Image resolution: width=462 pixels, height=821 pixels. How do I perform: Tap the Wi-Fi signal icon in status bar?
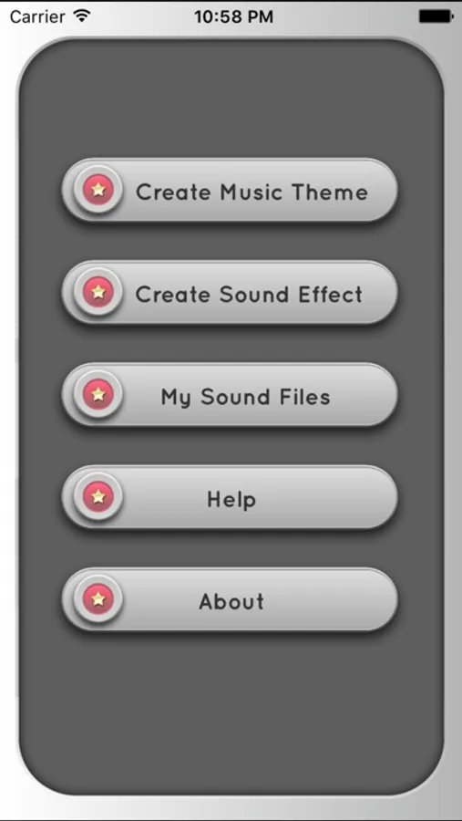[82, 16]
